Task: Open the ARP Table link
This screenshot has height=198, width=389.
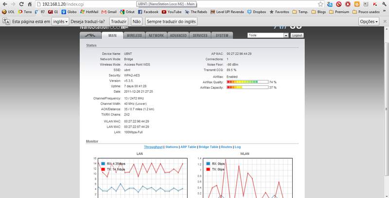Action: tap(188, 147)
